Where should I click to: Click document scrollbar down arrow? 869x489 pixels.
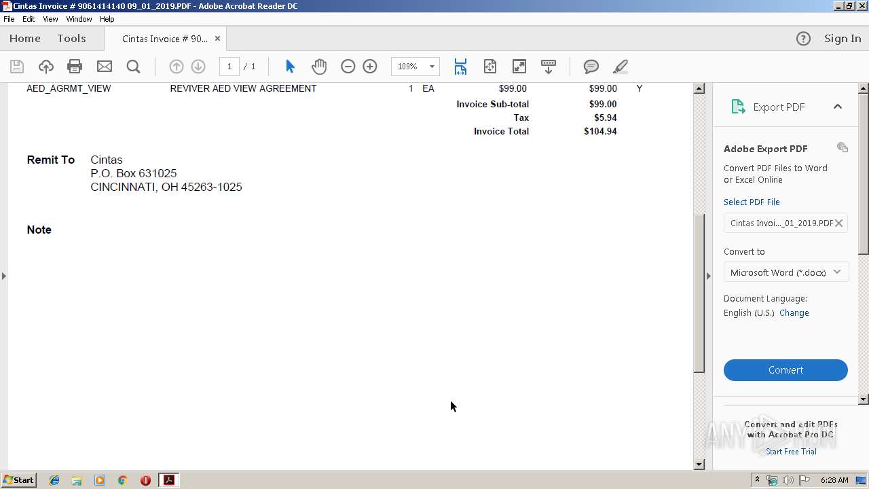pyautogui.click(x=699, y=465)
